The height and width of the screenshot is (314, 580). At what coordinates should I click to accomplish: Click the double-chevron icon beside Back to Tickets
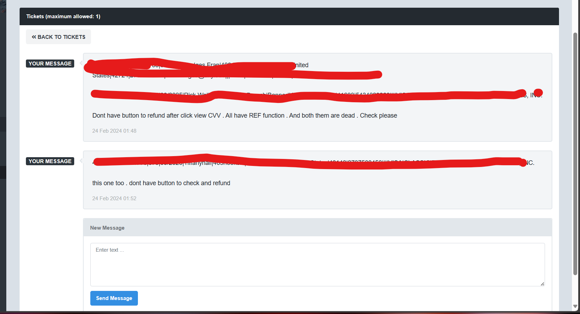(34, 37)
